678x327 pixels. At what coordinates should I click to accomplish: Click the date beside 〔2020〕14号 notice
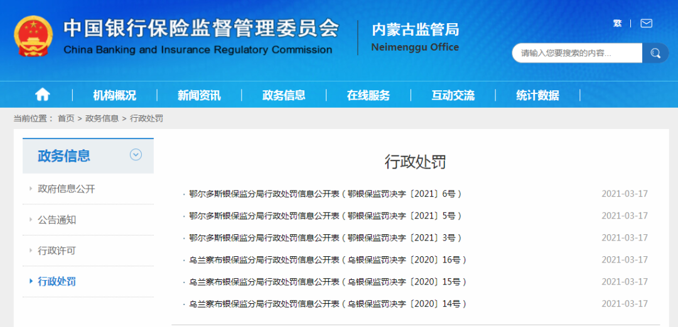pos(625,304)
